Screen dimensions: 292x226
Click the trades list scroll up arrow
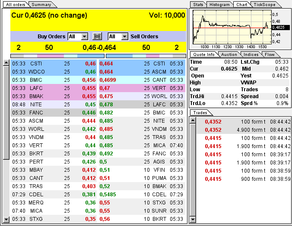point(193,121)
